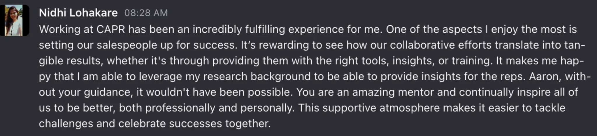597x136 pixels.
Task: Open the Nidhi Lohakare sender name
Action: [78, 13]
